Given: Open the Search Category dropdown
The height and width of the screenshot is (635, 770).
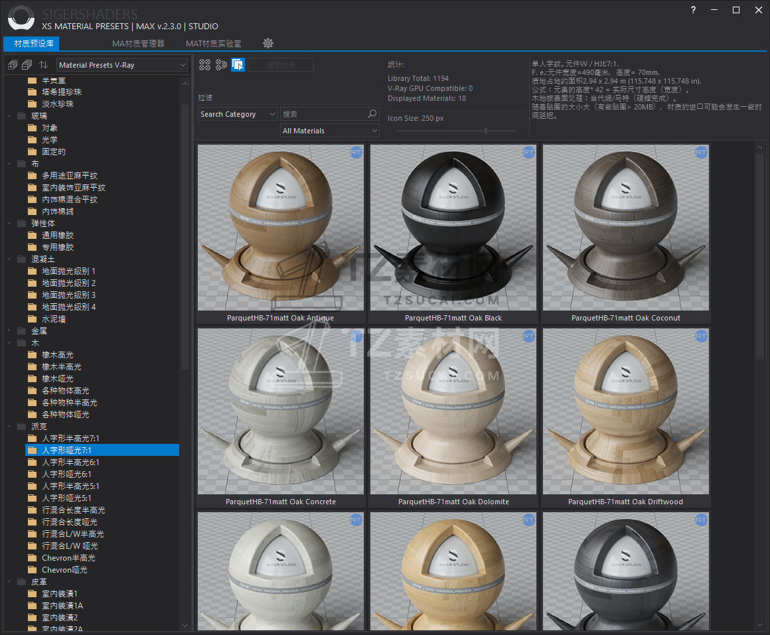Looking at the screenshot, I should click(238, 114).
